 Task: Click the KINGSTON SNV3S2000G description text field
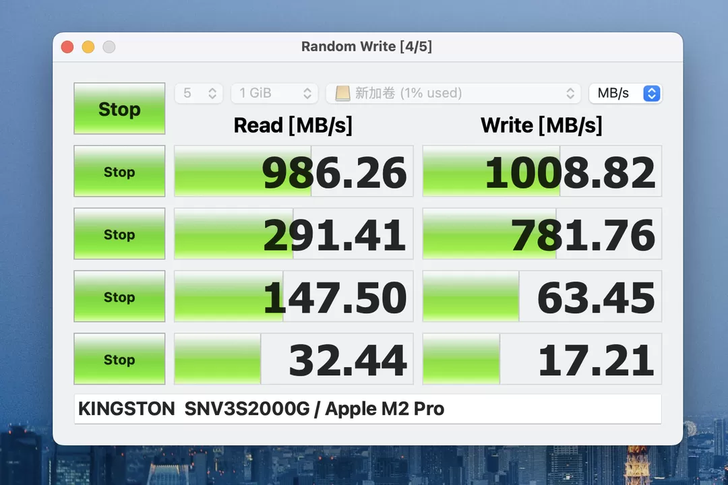[x=367, y=409]
